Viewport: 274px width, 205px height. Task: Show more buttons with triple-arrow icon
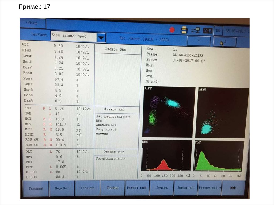233,188
